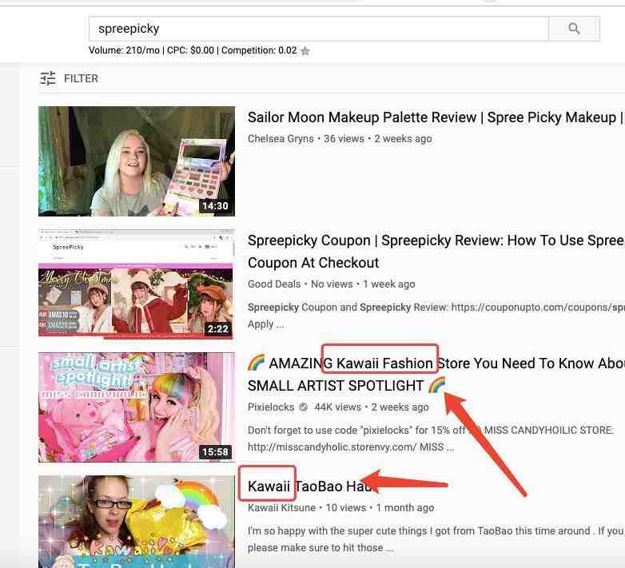Open Kawaii TaoBao Haul video title
This screenshot has height=568, width=625.
[312, 487]
